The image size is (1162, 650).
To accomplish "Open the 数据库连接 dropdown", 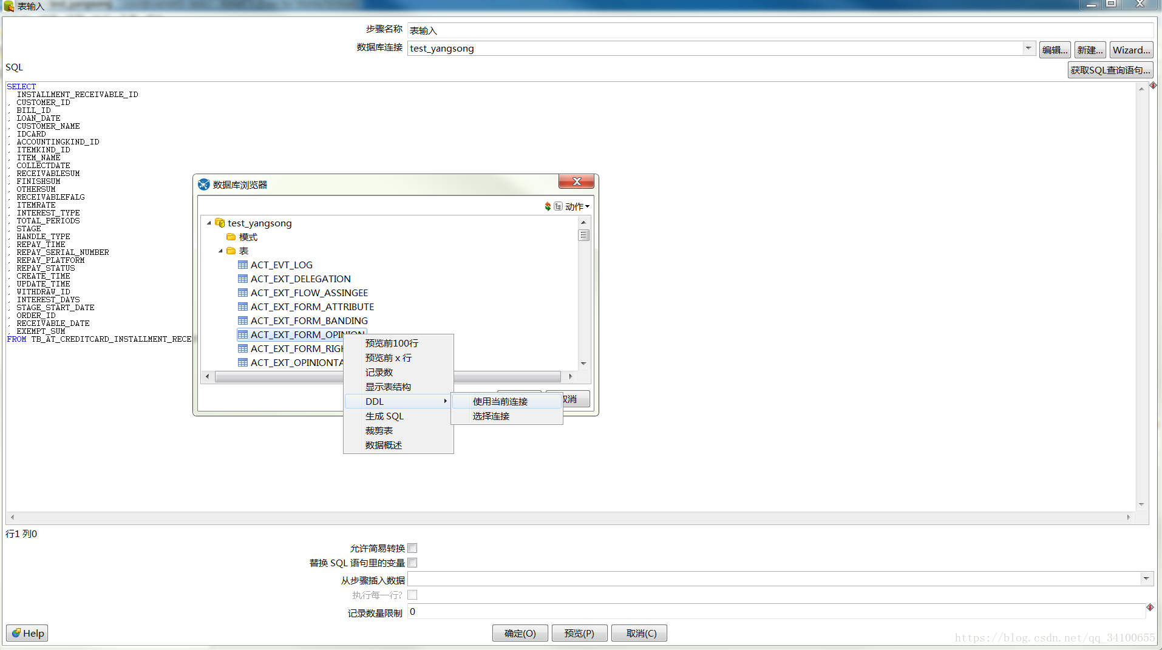I will pyautogui.click(x=1028, y=48).
